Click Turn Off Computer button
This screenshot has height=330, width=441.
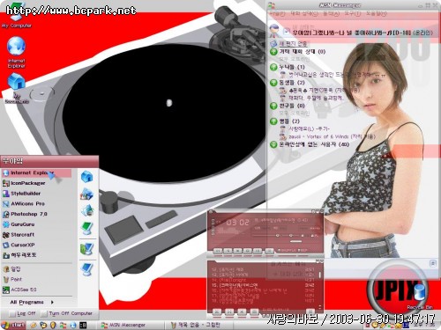66,313
